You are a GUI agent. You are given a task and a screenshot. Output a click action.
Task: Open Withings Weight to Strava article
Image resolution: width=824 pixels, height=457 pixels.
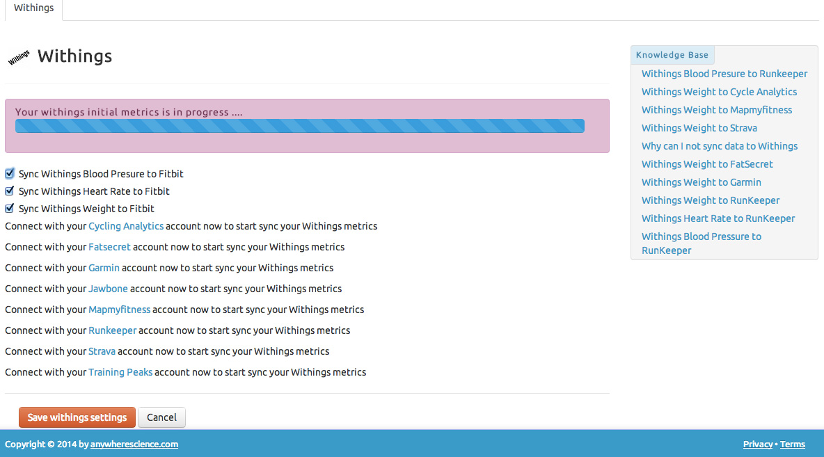[x=699, y=128]
